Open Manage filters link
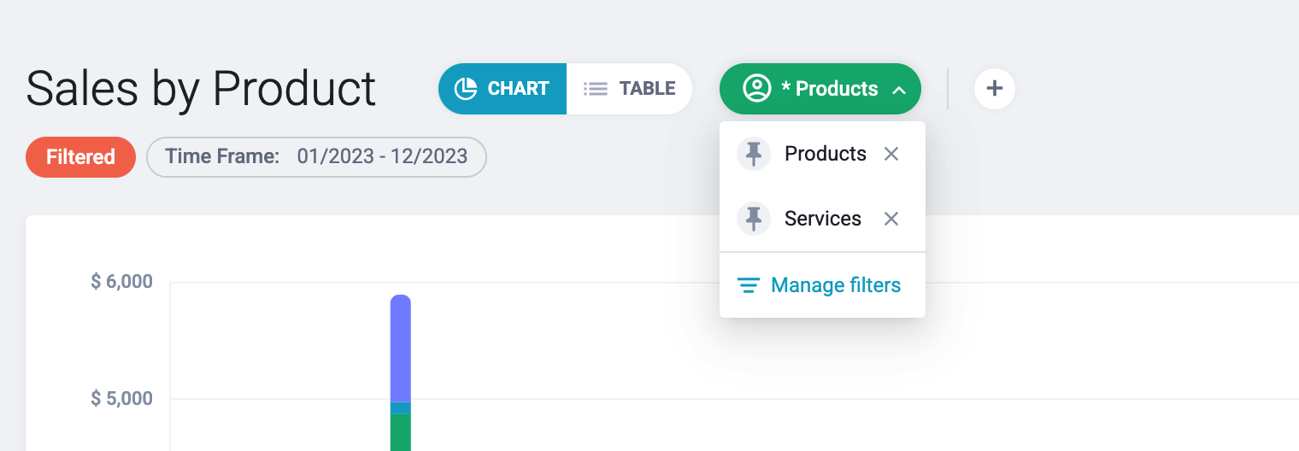Image resolution: width=1299 pixels, height=451 pixels. point(820,285)
